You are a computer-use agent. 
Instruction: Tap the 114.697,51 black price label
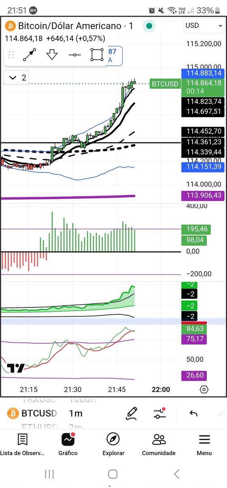pos(203,111)
